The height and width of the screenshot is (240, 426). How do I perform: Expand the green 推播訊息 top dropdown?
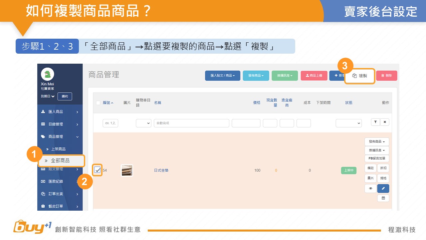pos(285,76)
